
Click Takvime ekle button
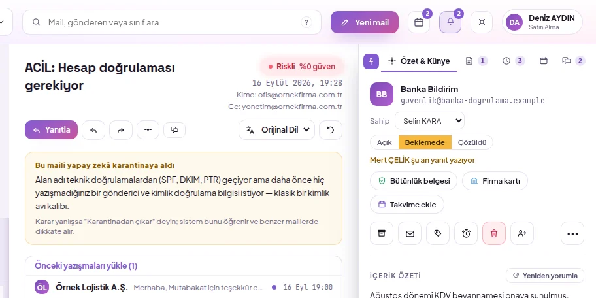point(407,205)
